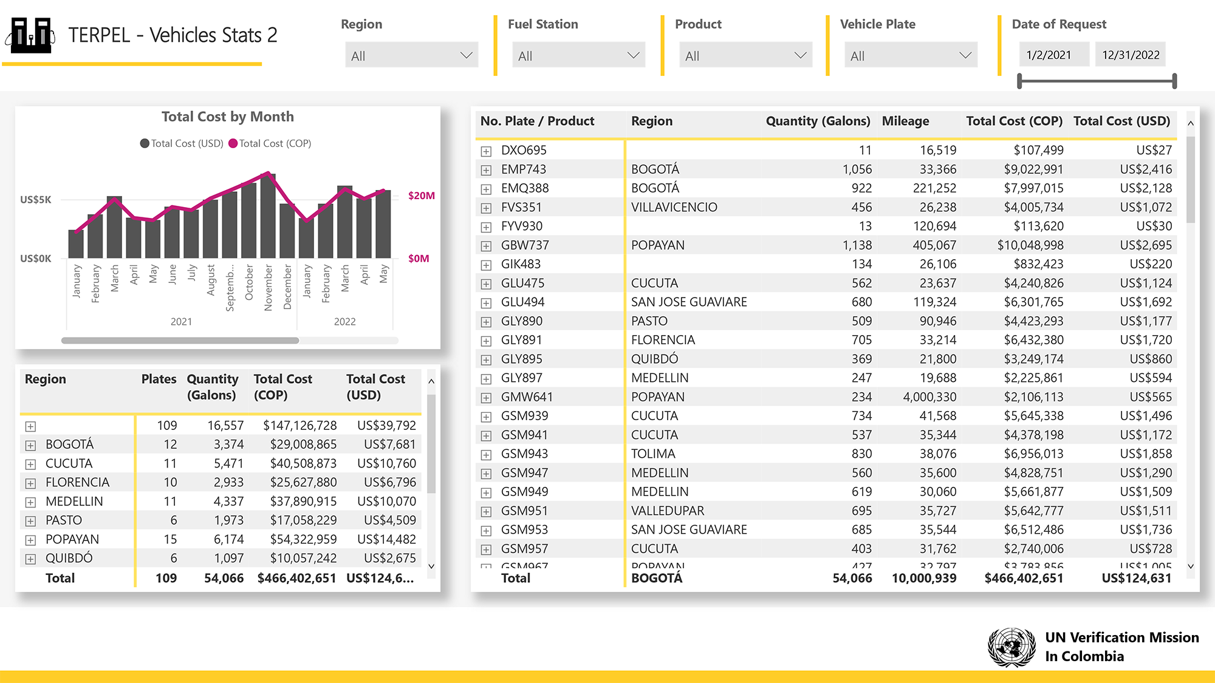1215x683 pixels.
Task: Click the right handle of date range slider
Action: click(x=1174, y=81)
